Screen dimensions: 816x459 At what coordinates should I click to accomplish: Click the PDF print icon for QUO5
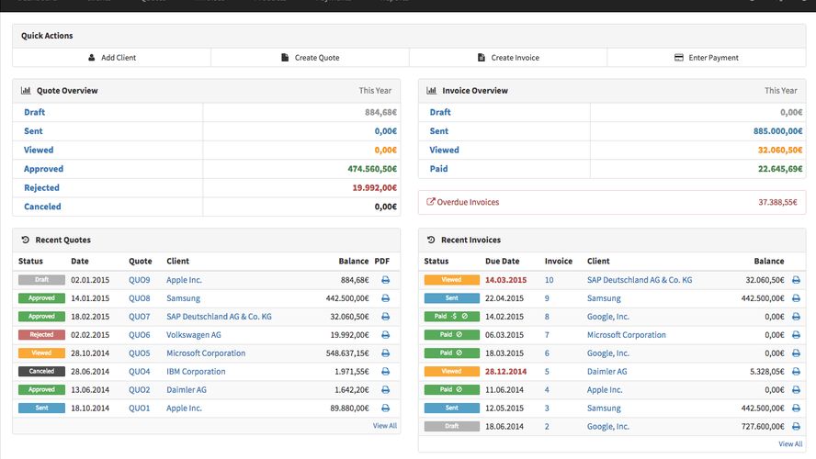tap(385, 353)
